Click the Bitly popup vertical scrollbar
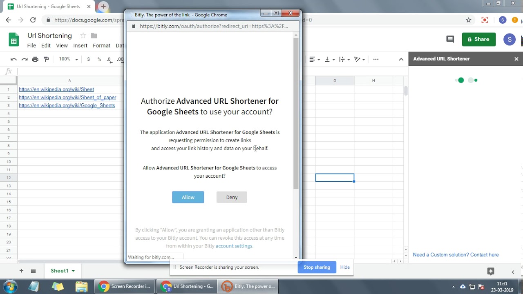Image resolution: width=523 pixels, height=294 pixels. pyautogui.click(x=296, y=114)
